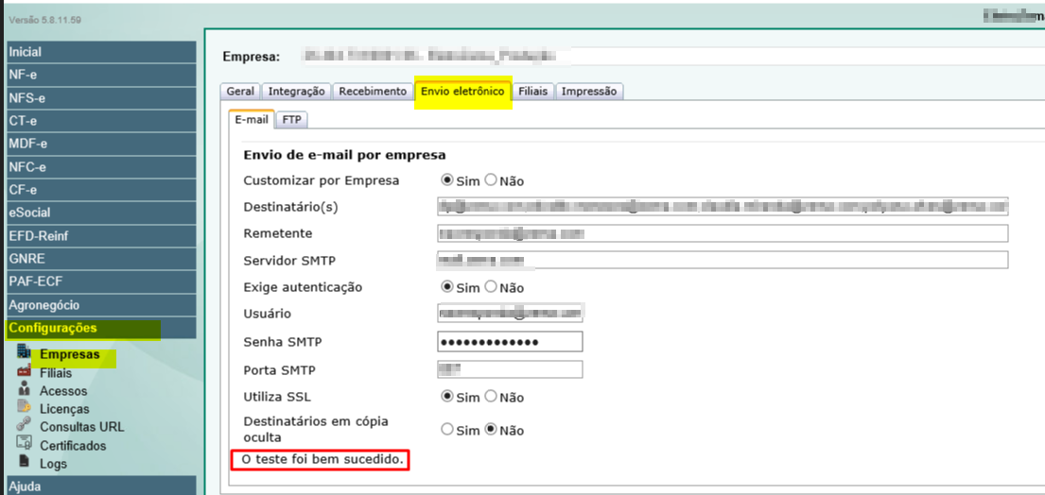Expand the Agronegócio menu section
The image size is (1045, 495).
[x=101, y=305]
